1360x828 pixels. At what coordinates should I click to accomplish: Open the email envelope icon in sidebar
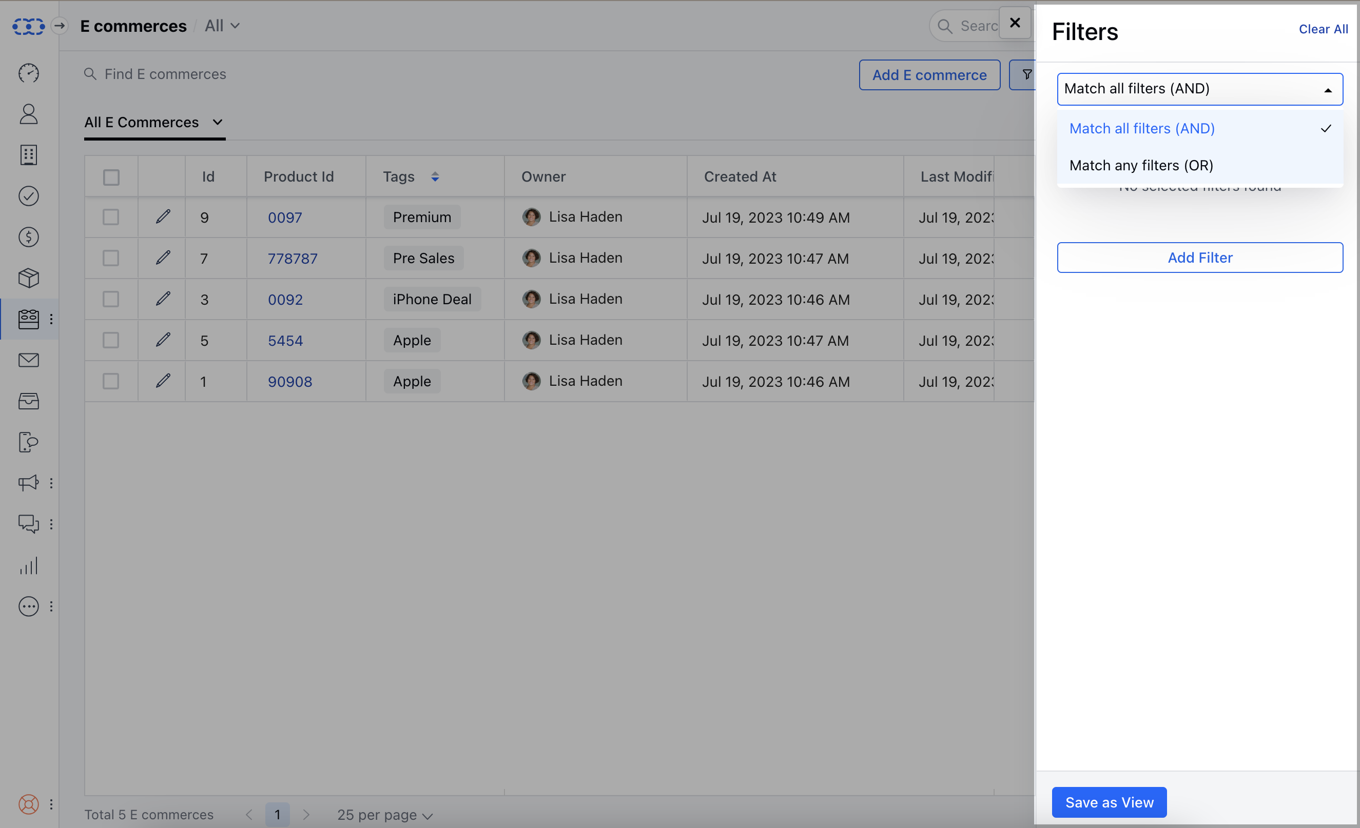click(29, 360)
